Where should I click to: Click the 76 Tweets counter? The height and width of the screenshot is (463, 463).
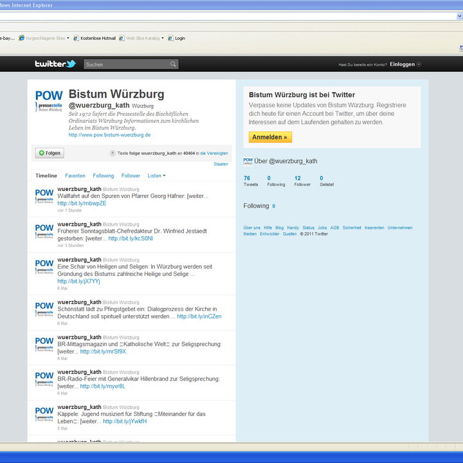[x=251, y=181]
